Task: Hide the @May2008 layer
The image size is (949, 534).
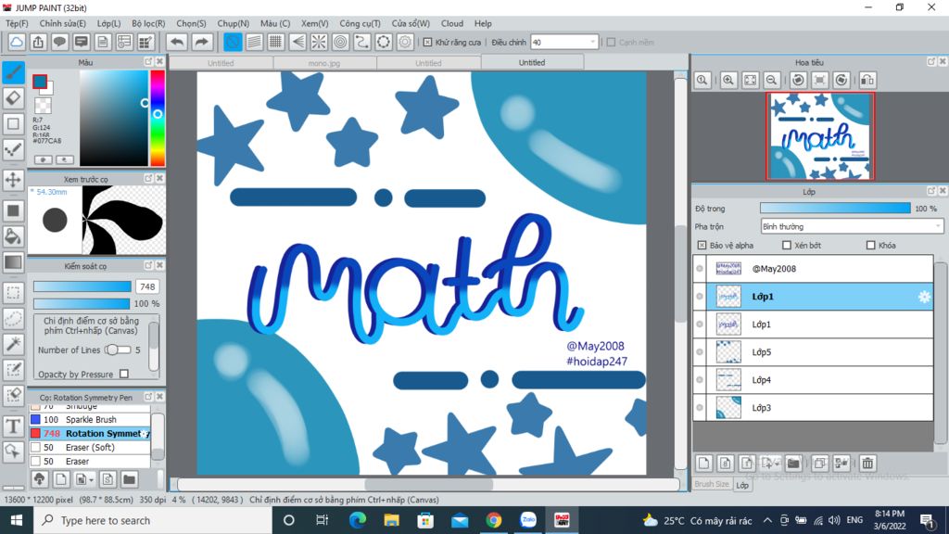Action: [700, 269]
